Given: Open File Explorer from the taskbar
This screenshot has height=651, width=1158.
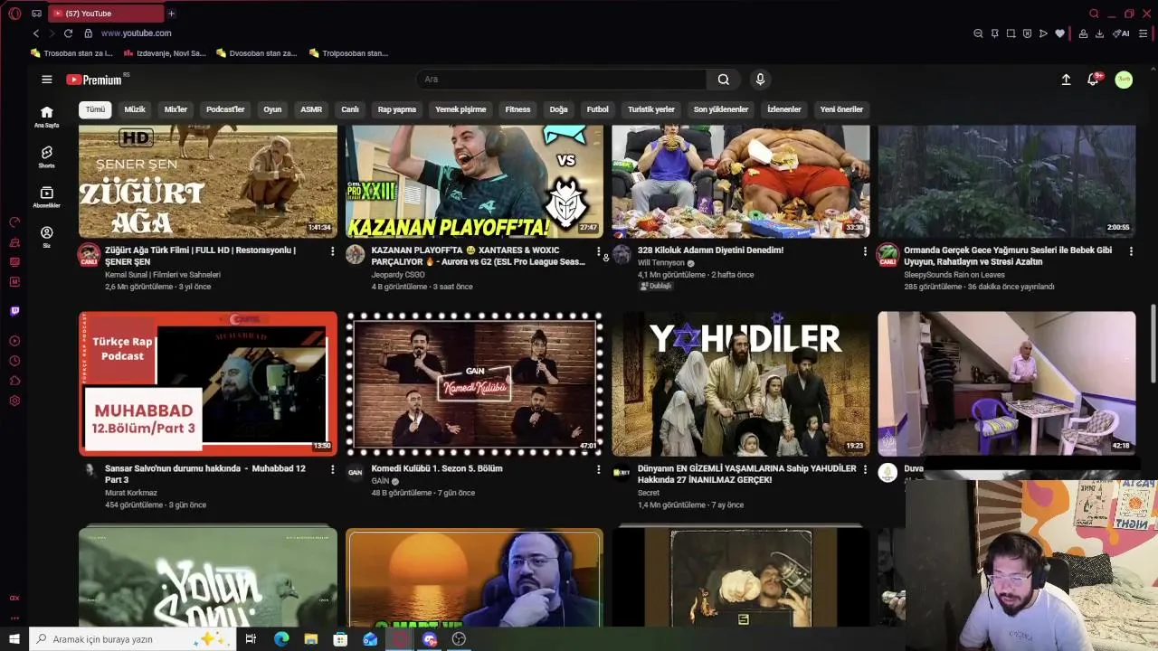Looking at the screenshot, I should pyautogui.click(x=310, y=639).
